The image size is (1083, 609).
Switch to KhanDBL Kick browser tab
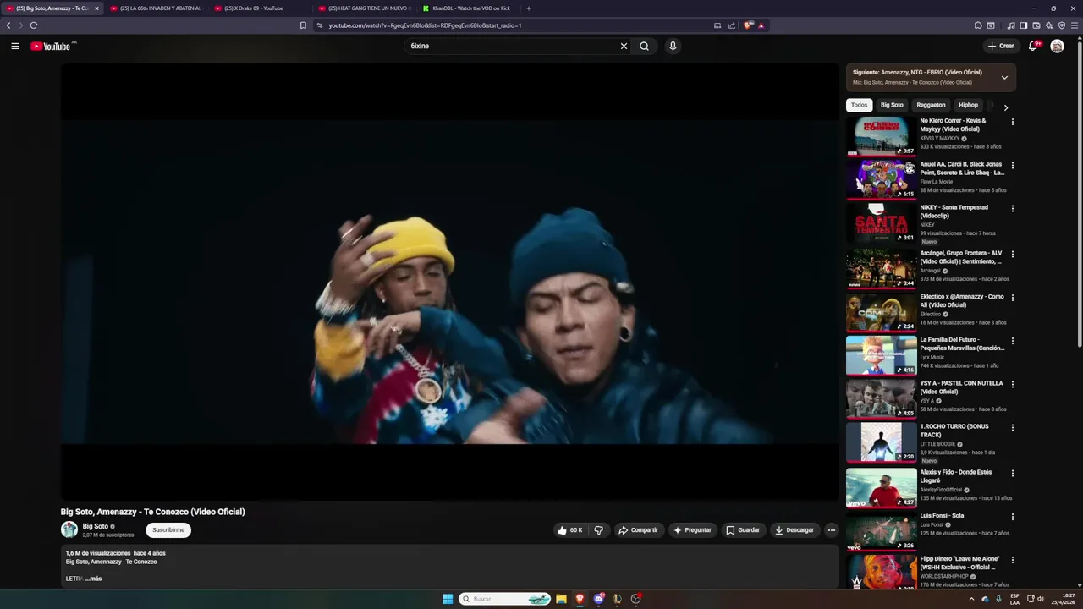coord(470,8)
